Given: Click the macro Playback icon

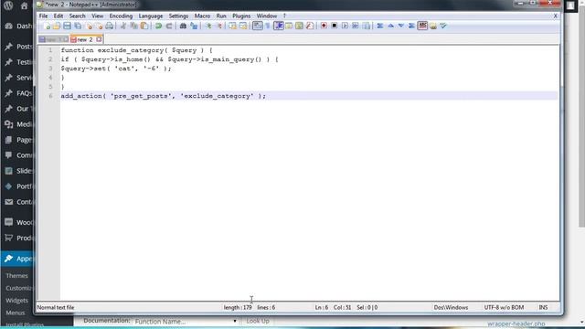Looking at the screenshot, I should pos(345,26).
